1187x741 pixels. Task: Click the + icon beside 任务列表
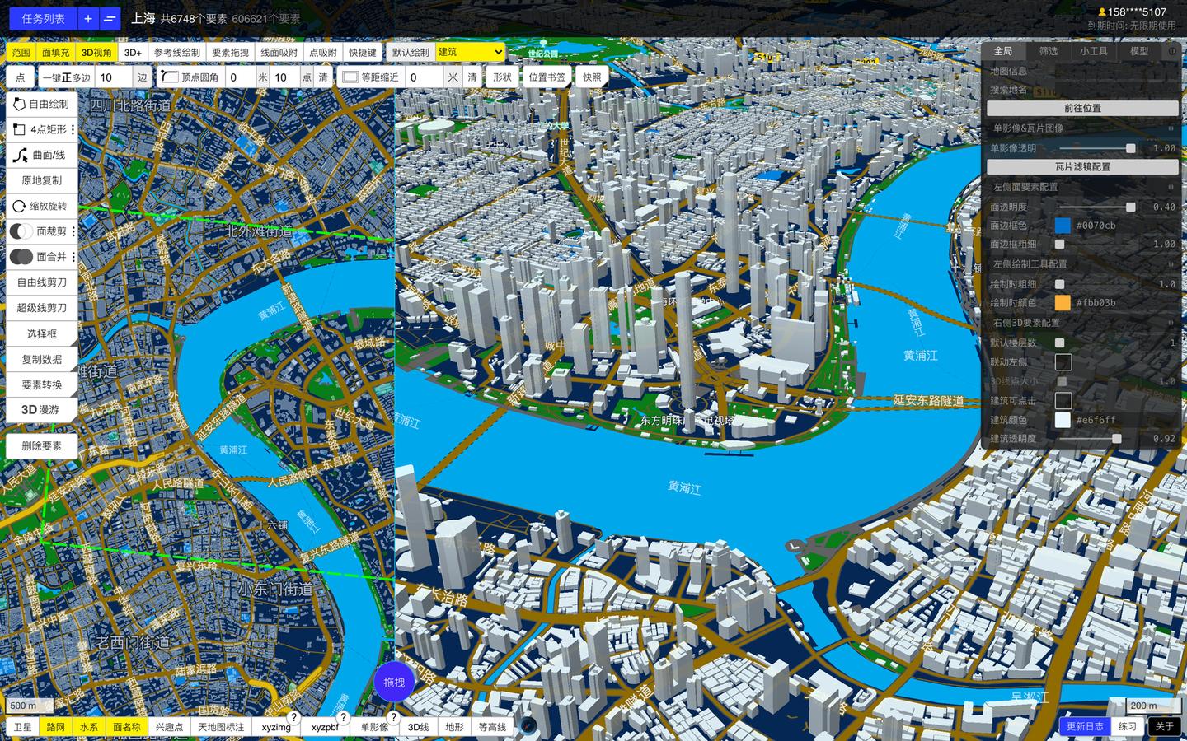pos(88,18)
